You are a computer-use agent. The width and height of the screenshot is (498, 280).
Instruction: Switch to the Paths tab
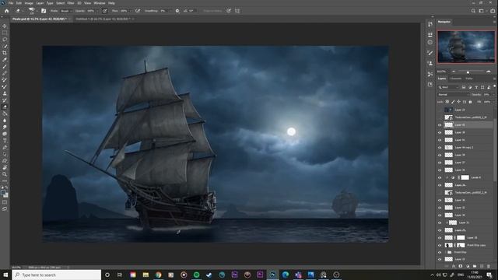(469, 79)
